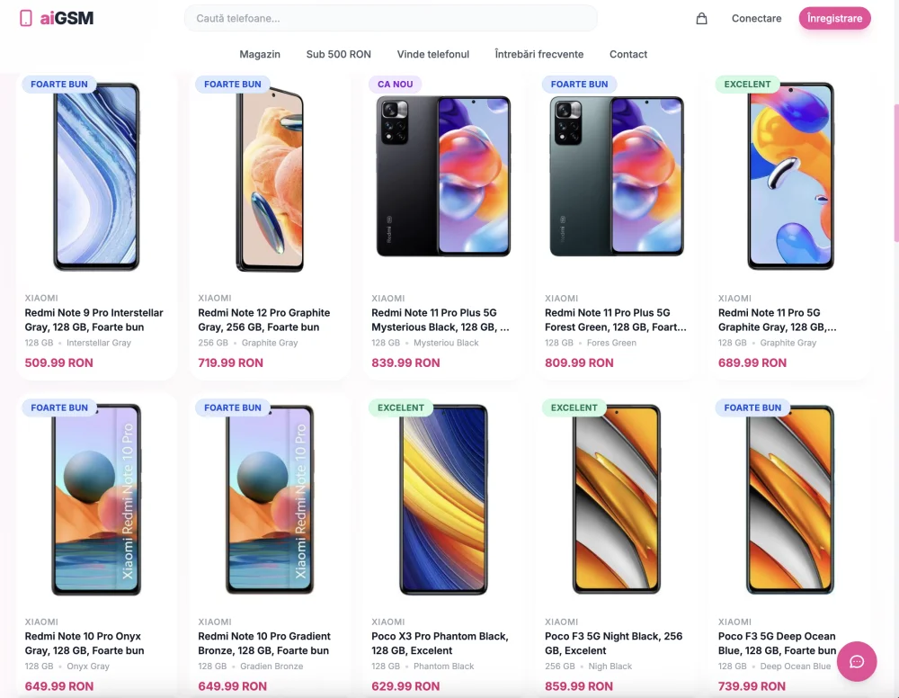
Task: Select Poco X3 Pro Phantom Black thumbnail
Action: point(443,500)
